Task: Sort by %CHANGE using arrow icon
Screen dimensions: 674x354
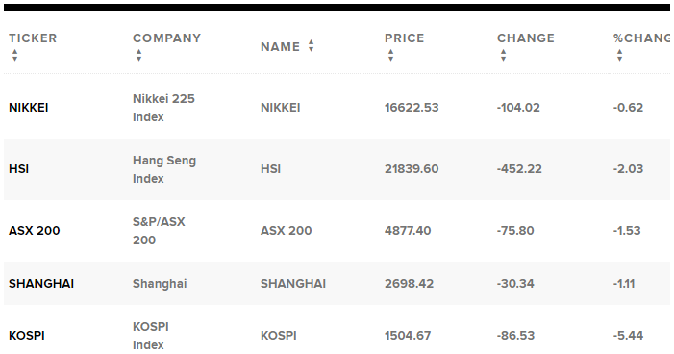Action: (619, 55)
